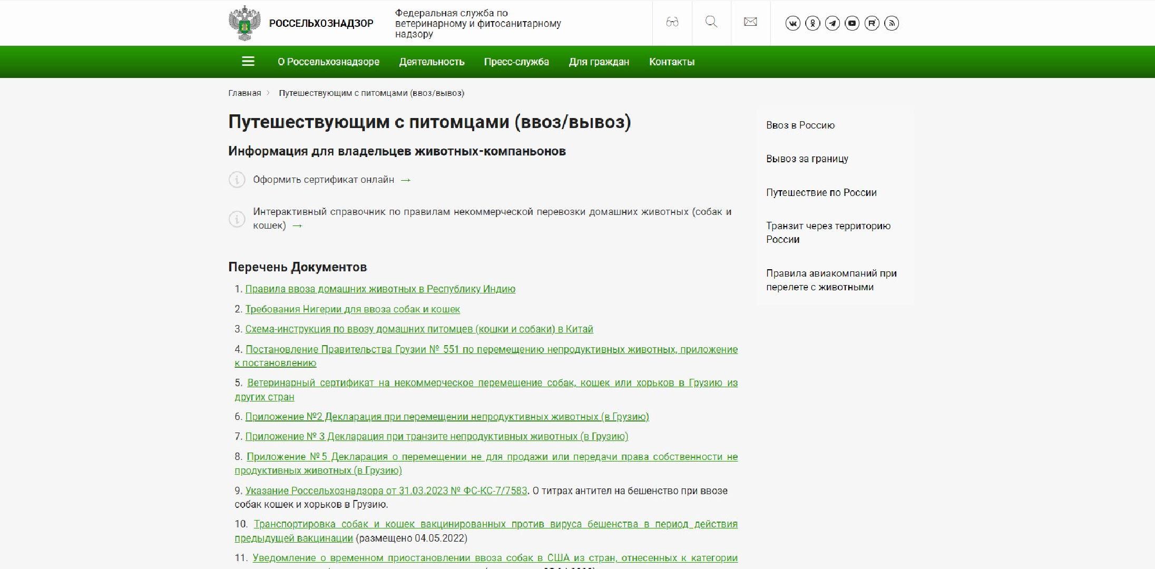Open the 'Пресс-служба' menu item
The height and width of the screenshot is (569, 1155).
pos(516,62)
